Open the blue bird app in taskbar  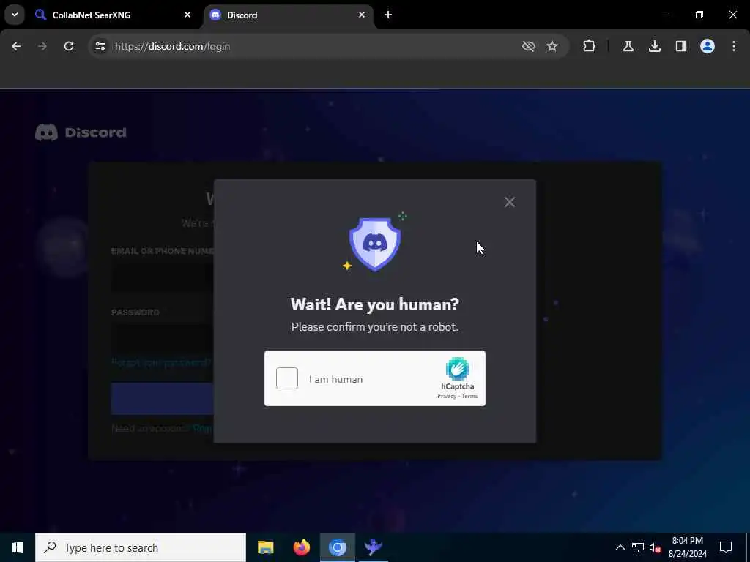click(x=373, y=547)
